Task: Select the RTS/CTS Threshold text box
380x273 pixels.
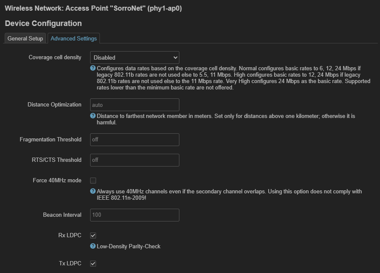Action: (134, 160)
